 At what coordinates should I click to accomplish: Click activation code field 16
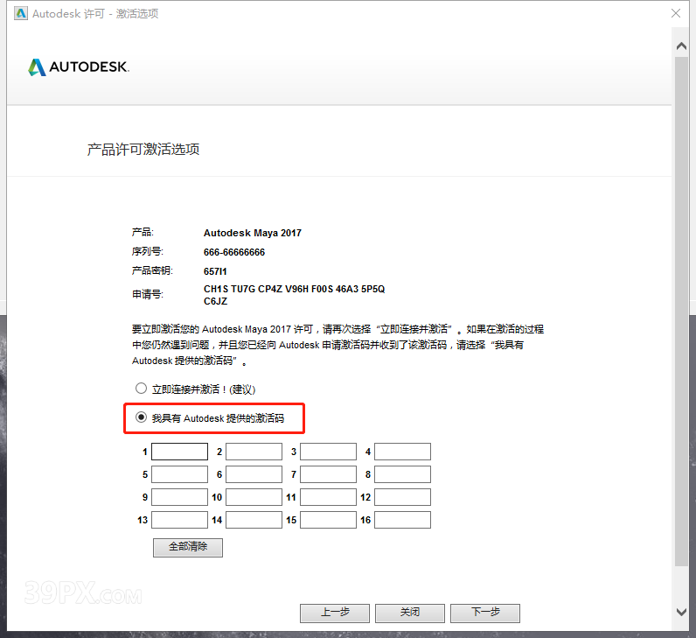[402, 520]
